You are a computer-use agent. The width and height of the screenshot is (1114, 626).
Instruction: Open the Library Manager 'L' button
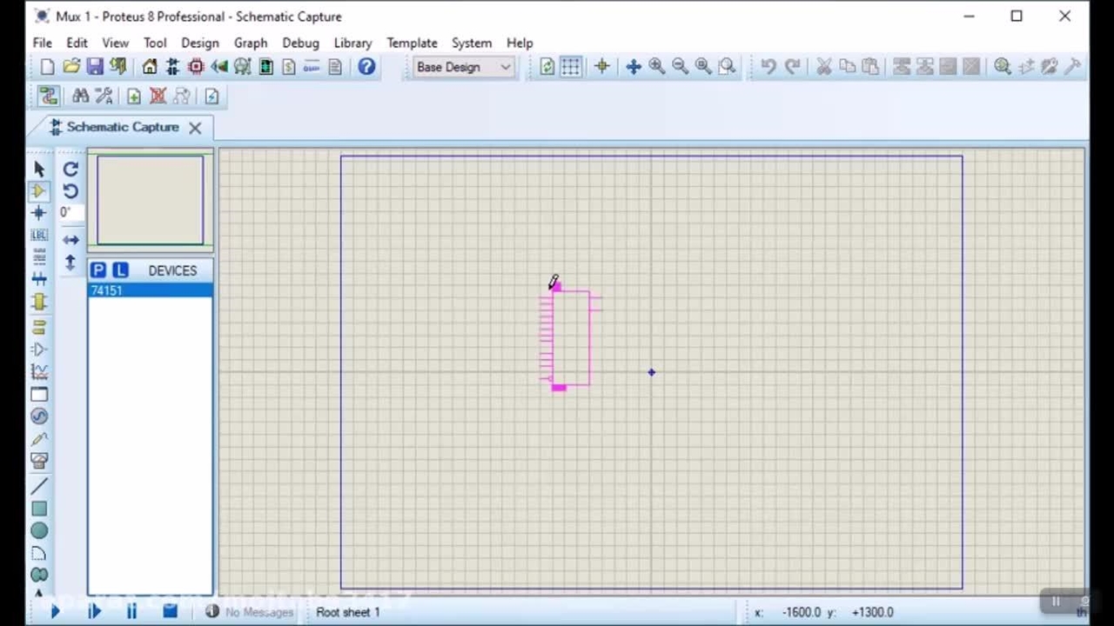(120, 270)
